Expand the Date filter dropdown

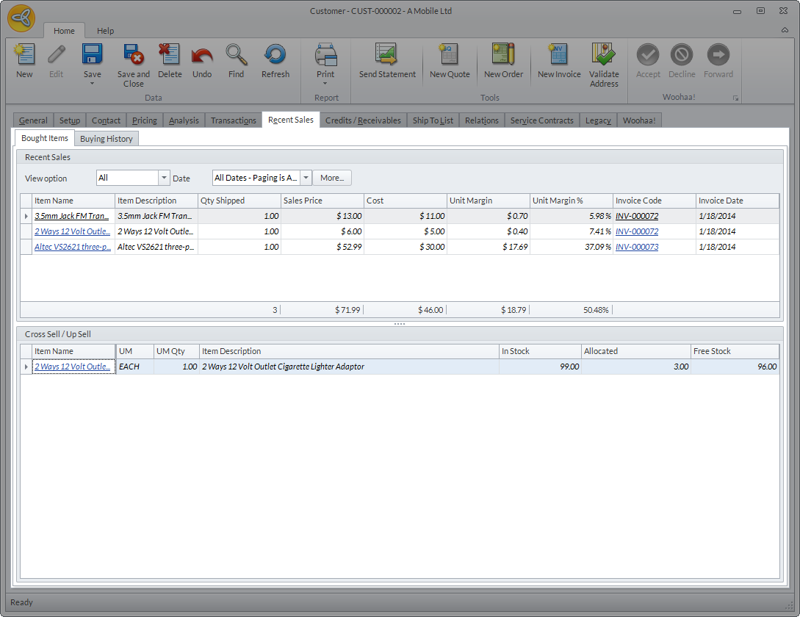pos(306,178)
